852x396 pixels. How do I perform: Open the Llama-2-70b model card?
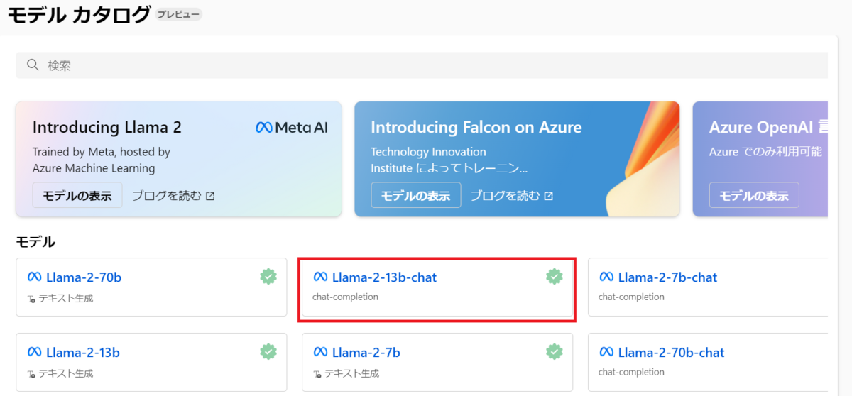coord(151,287)
